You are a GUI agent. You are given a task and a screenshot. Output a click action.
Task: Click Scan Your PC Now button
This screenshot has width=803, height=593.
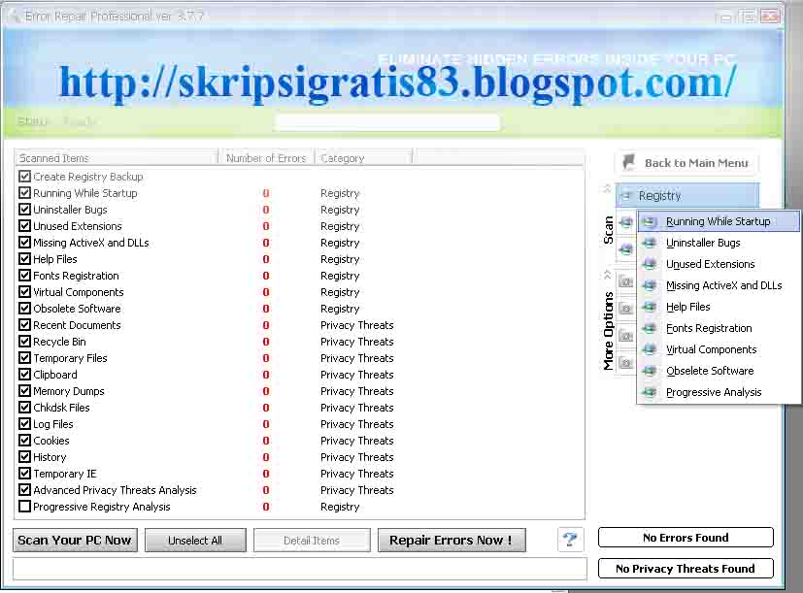pos(75,541)
